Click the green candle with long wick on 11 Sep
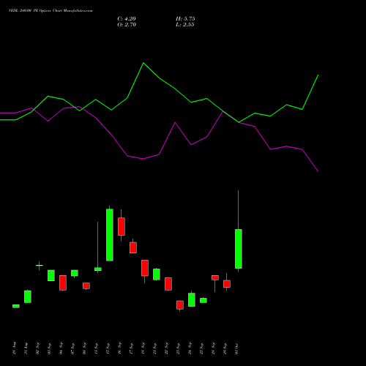The width and height of the screenshot is (366, 366). tap(98, 269)
